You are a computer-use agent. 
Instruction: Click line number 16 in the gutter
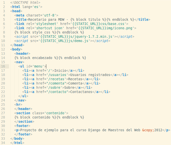3,66
